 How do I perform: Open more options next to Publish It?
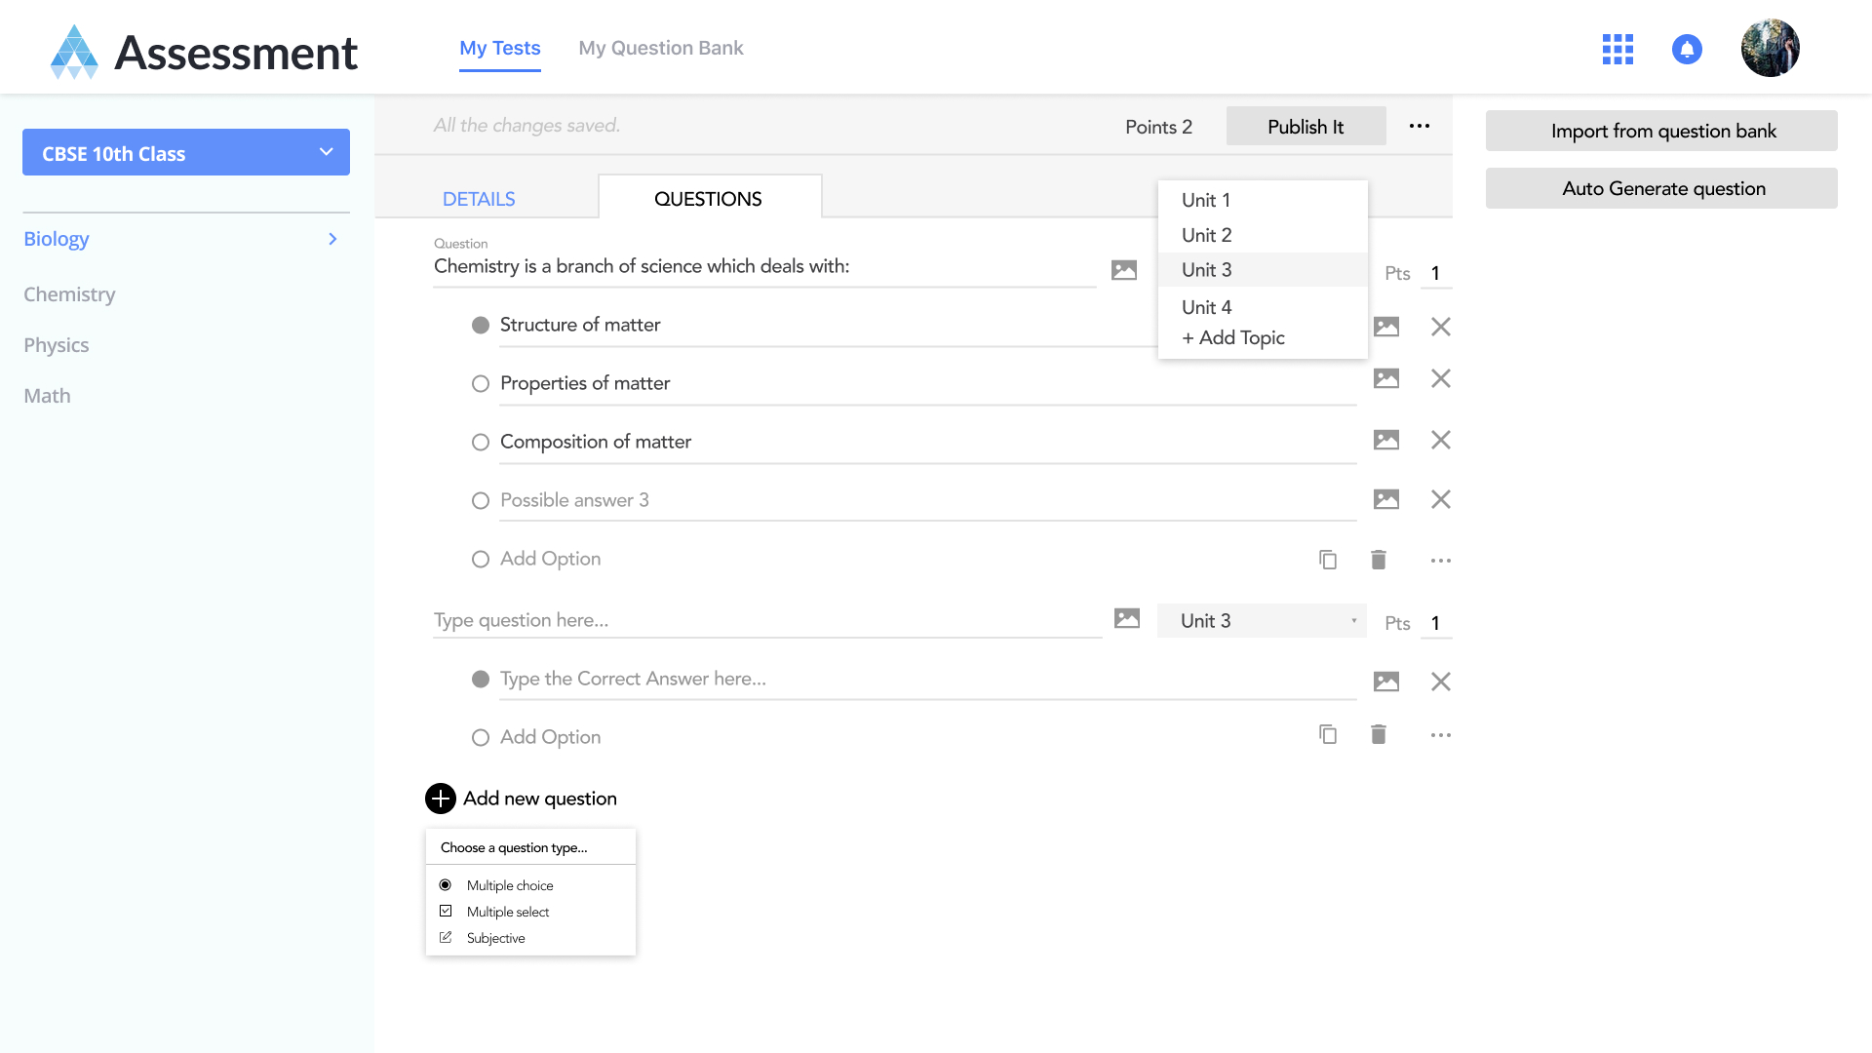tap(1419, 126)
